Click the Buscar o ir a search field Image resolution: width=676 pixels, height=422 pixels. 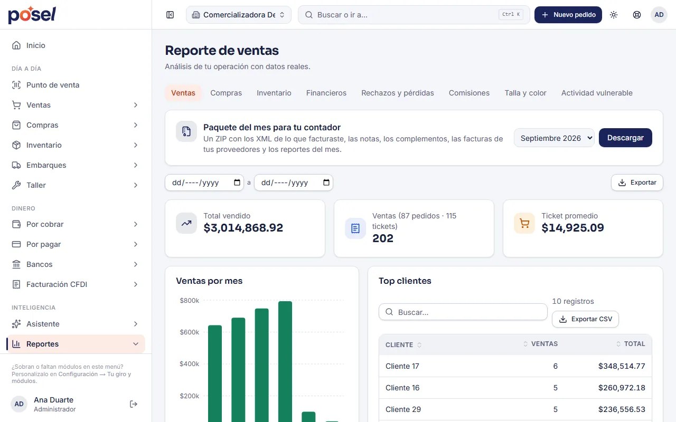414,15
